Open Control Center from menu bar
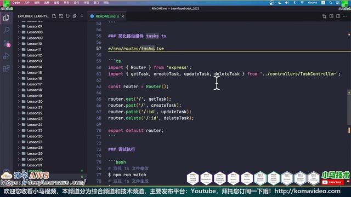 338,3
